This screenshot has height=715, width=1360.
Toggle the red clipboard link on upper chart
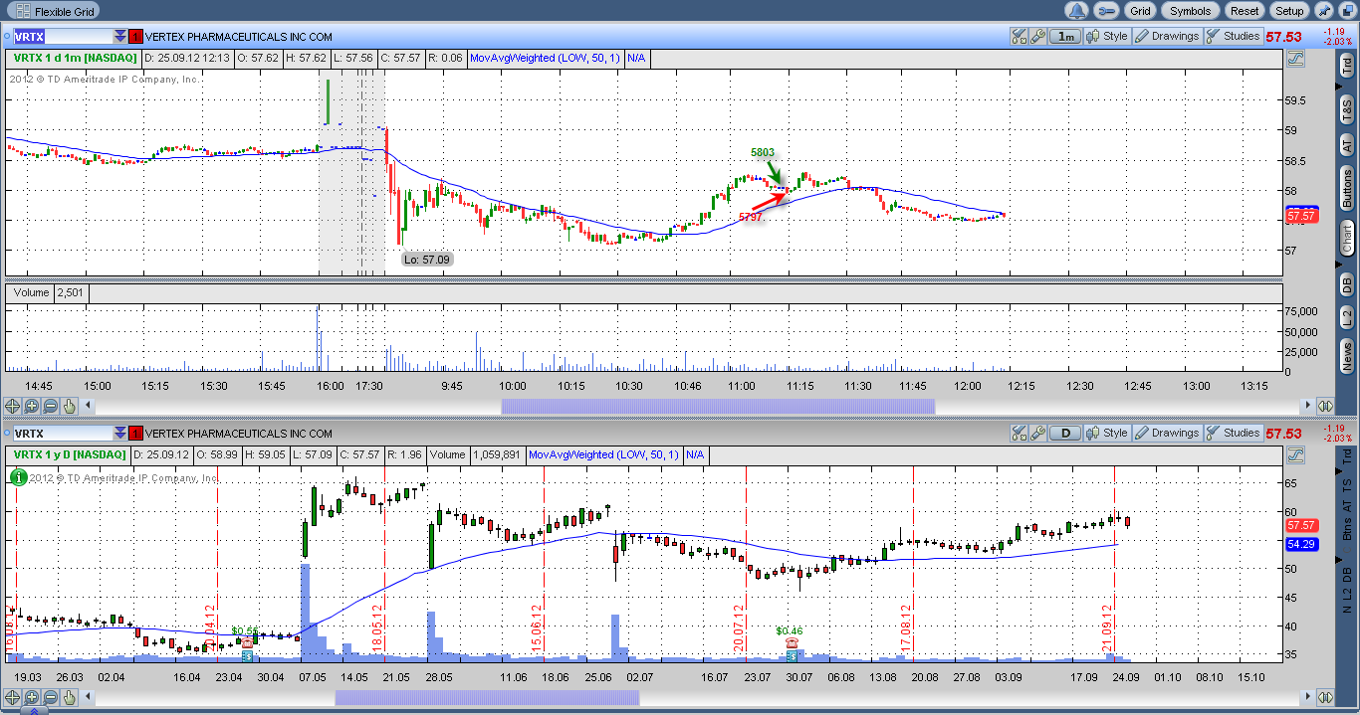pyautogui.click(x=136, y=37)
